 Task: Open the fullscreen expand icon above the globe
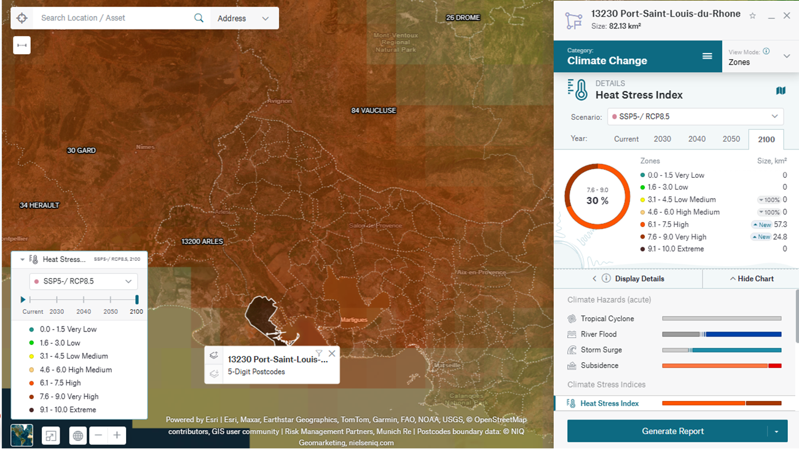[x=51, y=435]
